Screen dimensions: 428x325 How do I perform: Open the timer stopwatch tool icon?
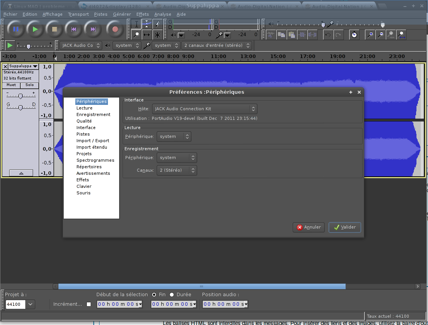coord(354,35)
